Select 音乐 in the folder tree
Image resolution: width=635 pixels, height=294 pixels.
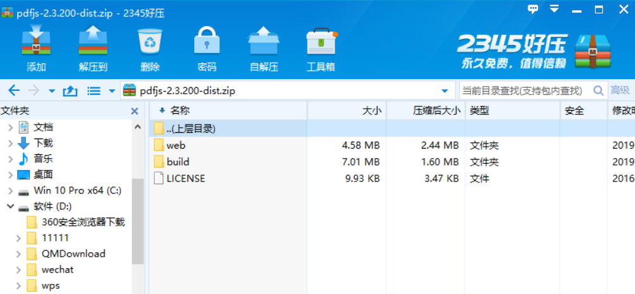[x=44, y=159]
